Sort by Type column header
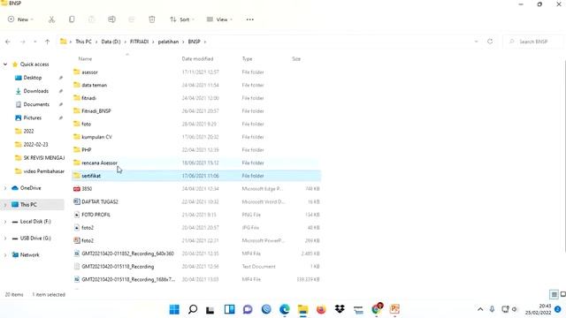Viewport: 566px width, 318px height. coord(247,59)
